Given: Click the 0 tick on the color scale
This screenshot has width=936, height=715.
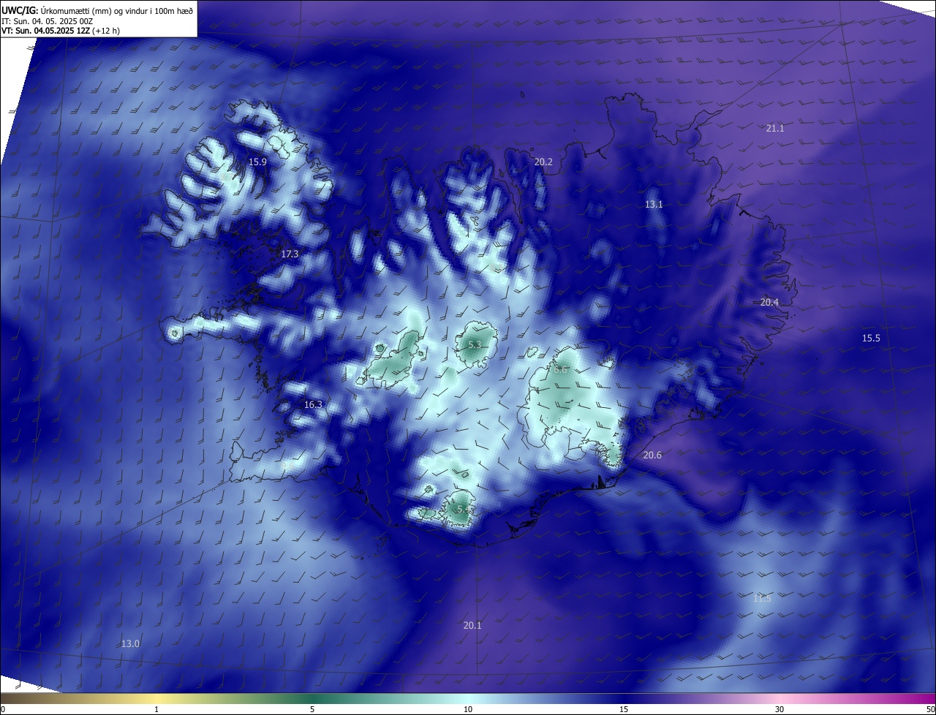Looking at the screenshot, I should point(3,709).
